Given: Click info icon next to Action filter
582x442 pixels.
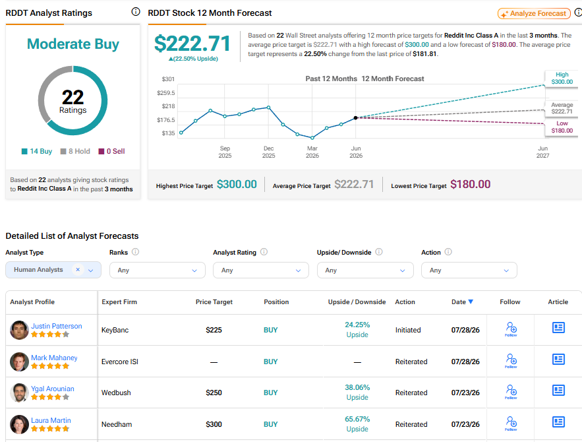Looking at the screenshot, I should coord(448,252).
